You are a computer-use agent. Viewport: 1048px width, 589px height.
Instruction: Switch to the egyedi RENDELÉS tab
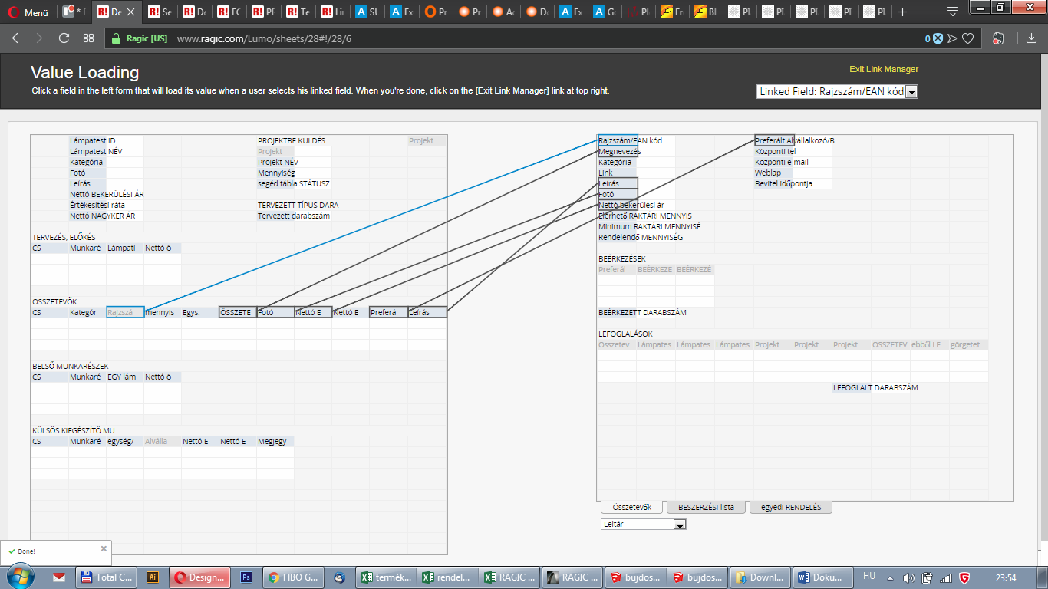[x=790, y=508]
